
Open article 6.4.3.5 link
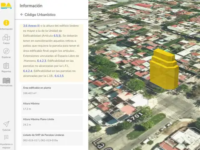(59, 76)
